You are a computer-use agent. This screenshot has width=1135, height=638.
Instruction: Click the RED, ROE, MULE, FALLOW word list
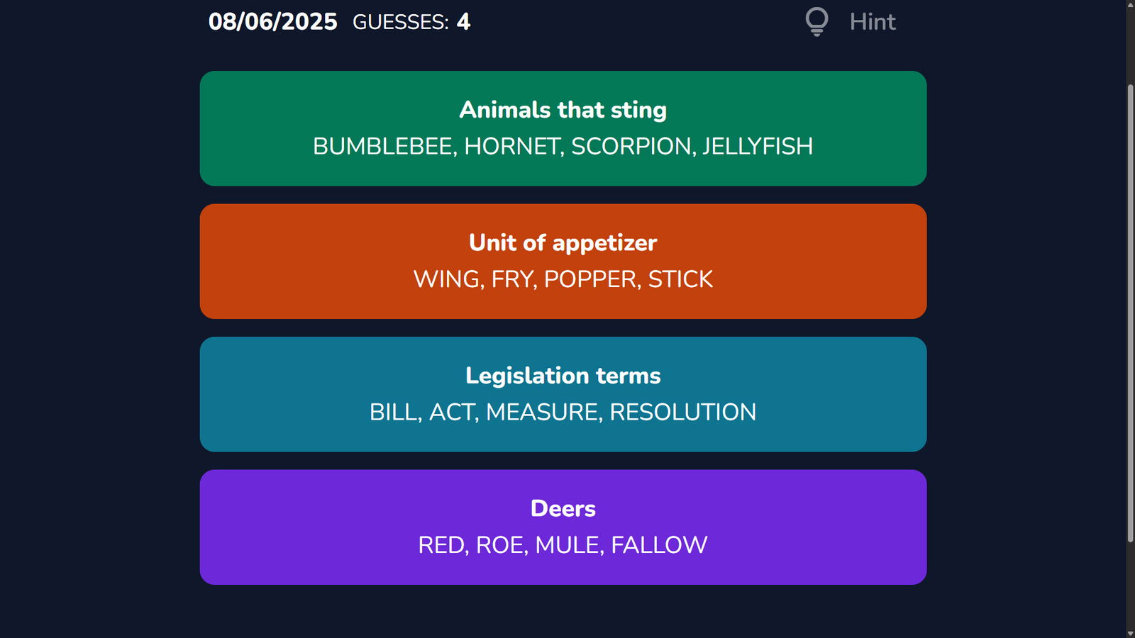pyautogui.click(x=563, y=545)
